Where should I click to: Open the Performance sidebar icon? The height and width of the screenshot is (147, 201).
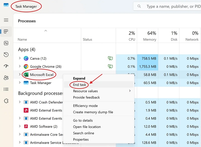point(6,43)
